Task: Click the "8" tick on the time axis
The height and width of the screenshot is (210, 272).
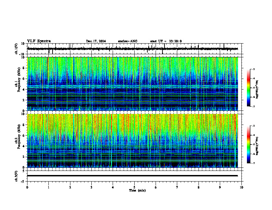Action: pos(199,187)
